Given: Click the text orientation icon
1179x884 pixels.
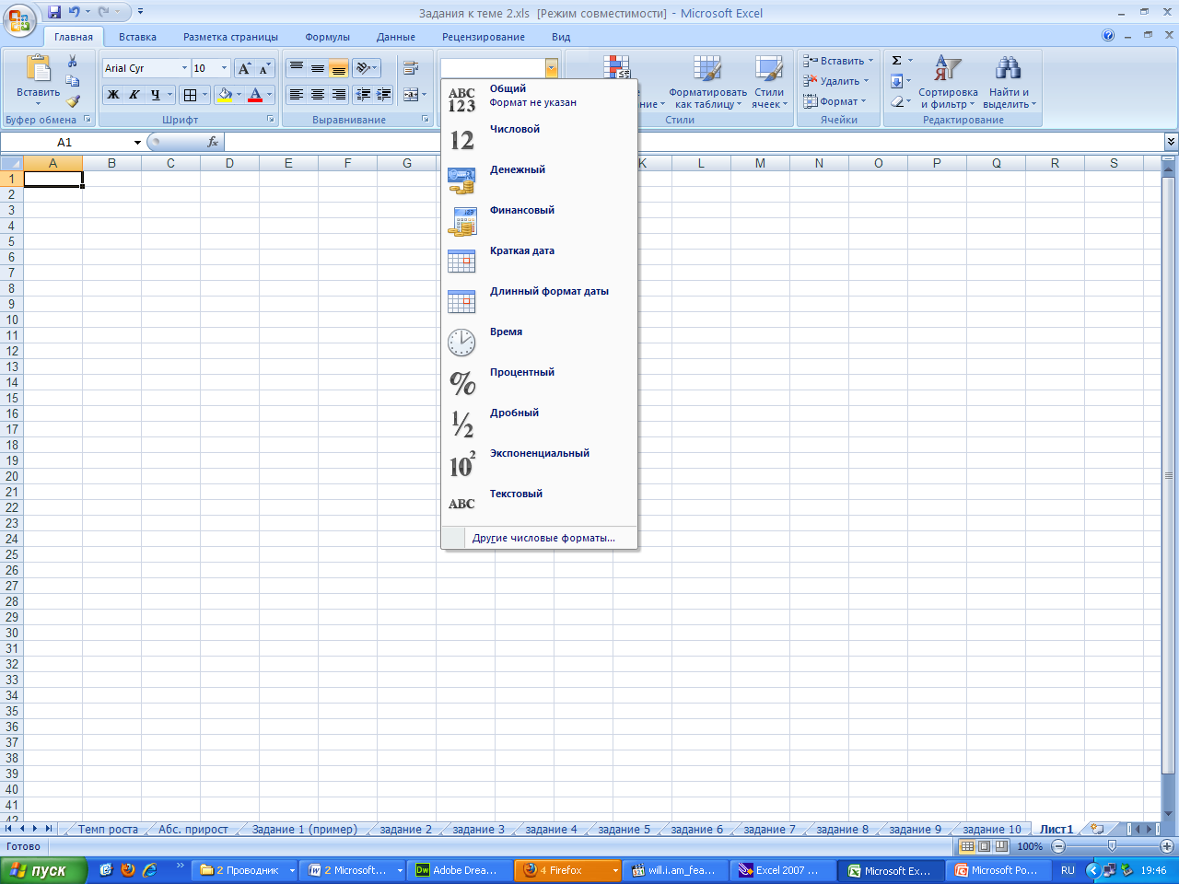Looking at the screenshot, I should tap(363, 68).
